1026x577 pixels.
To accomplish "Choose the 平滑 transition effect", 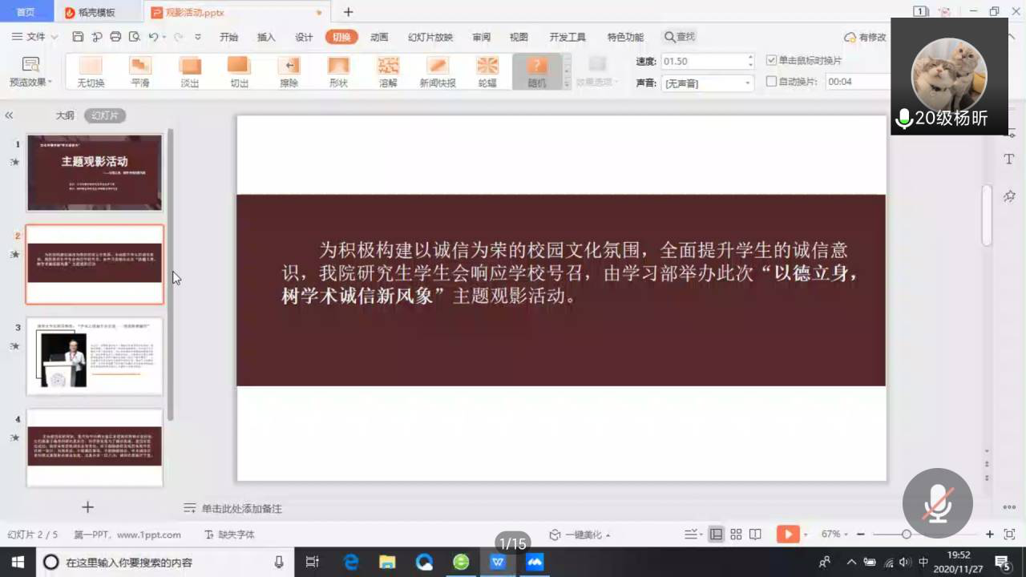I will (x=140, y=71).
